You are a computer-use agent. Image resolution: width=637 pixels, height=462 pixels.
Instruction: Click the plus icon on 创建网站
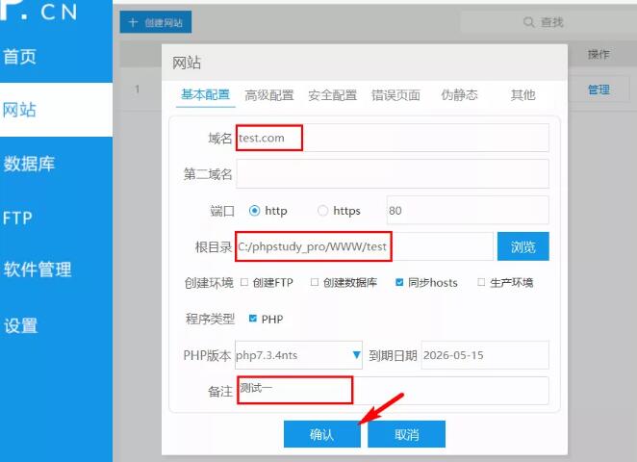click(133, 22)
